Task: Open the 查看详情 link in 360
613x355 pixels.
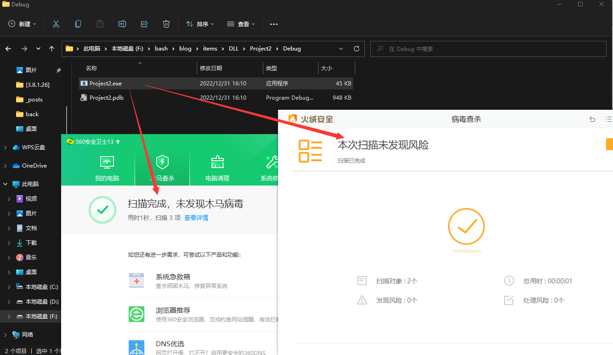Action: 196,218
